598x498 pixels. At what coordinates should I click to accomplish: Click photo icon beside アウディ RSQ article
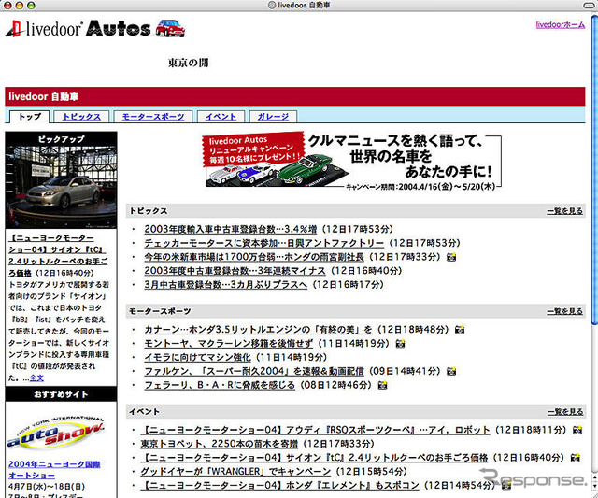point(577,430)
